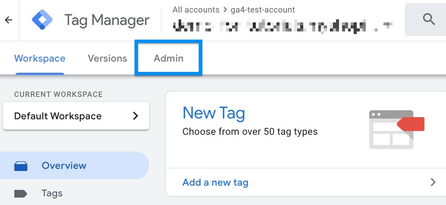This screenshot has height=205, width=446.
Task: Click the Tag Manager logo icon
Action: [42, 20]
